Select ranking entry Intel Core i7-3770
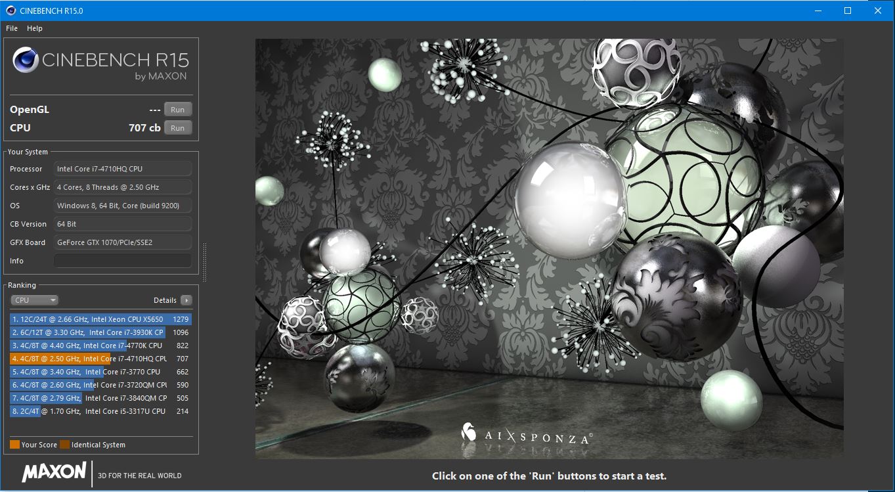This screenshot has width=895, height=492. [101, 372]
